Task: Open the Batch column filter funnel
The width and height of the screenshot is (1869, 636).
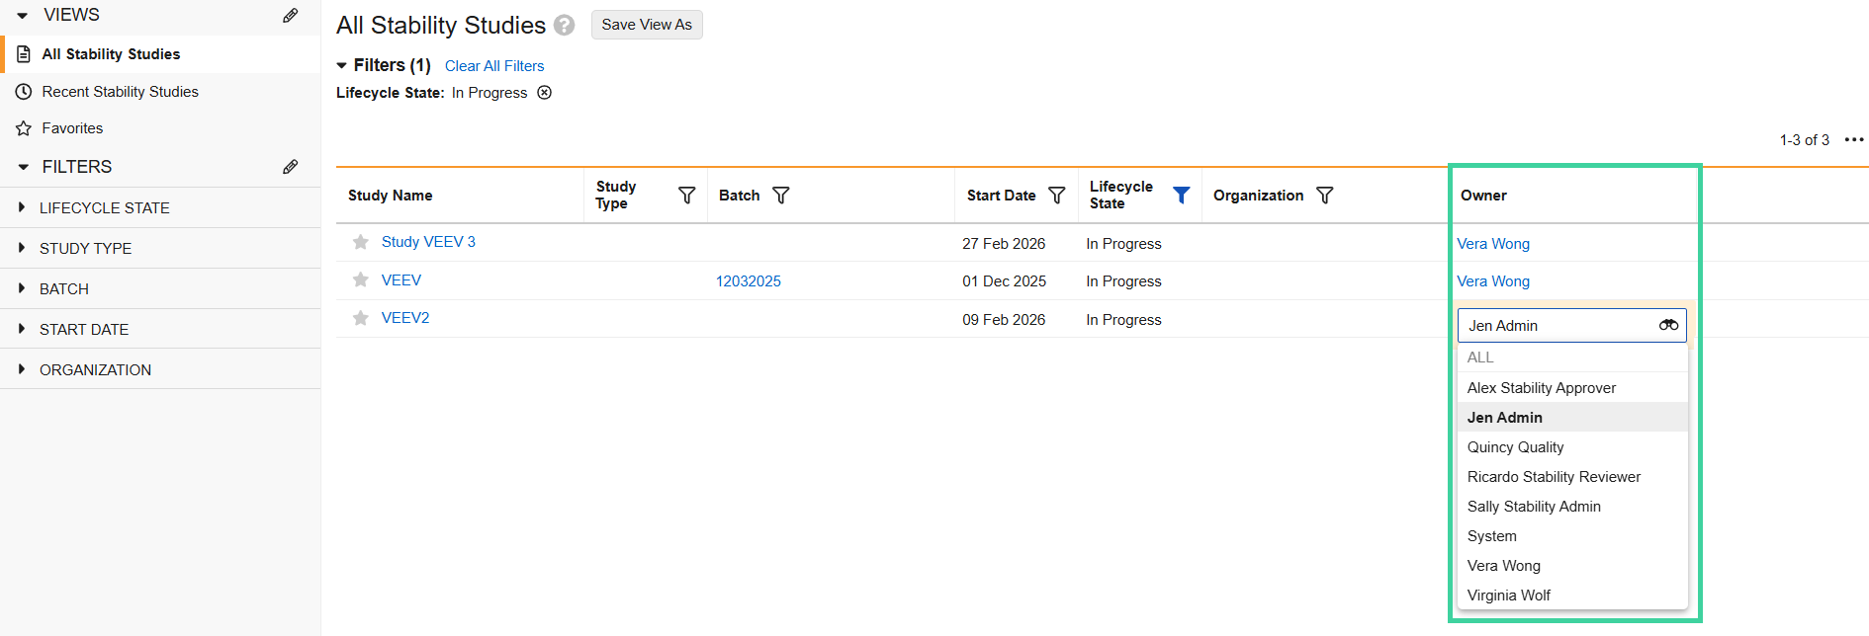Action: [781, 195]
